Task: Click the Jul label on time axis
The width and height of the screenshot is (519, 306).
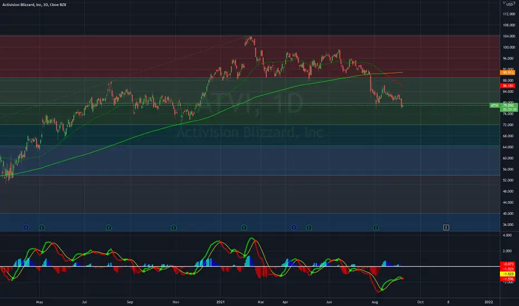Action: pos(85,302)
